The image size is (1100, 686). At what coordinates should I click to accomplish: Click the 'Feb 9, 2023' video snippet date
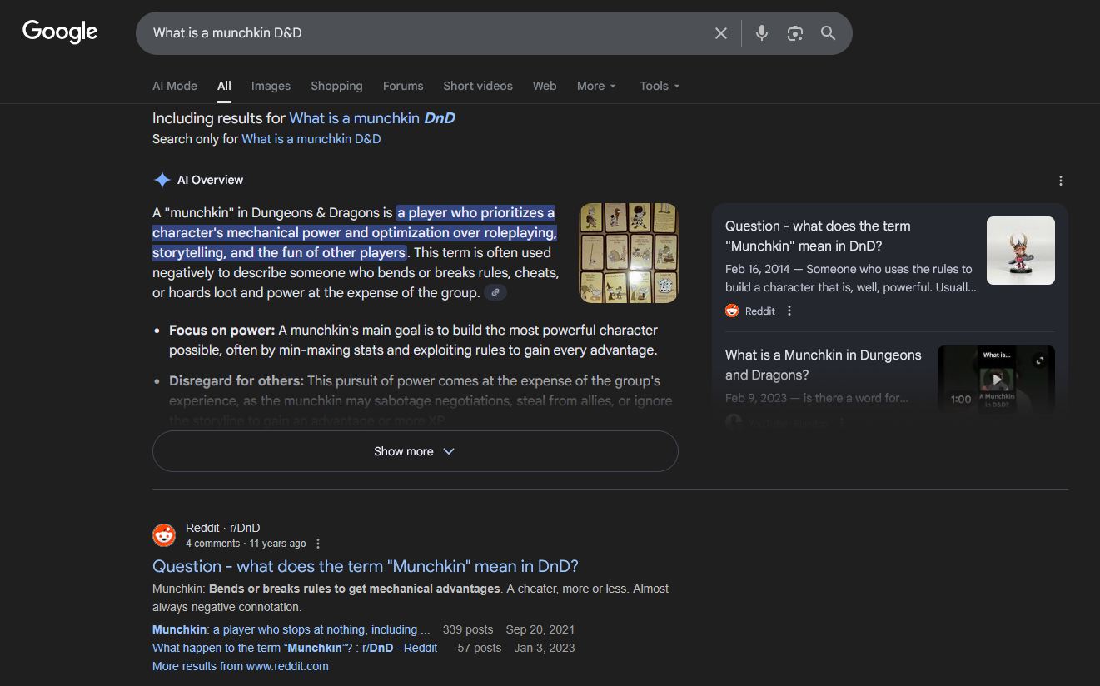(x=756, y=398)
